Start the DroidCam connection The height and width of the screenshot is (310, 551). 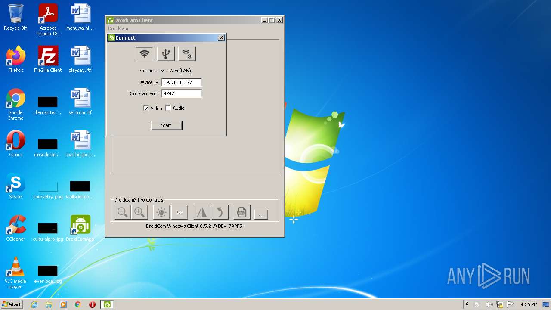166,125
